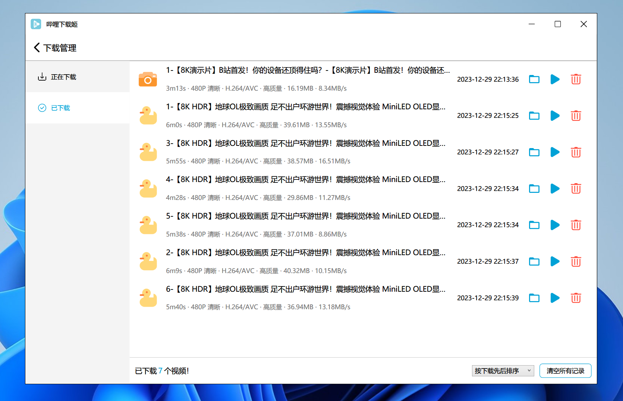Select title of 2-【8K HDR】 video
Screen dimensions: 623x401
(306, 253)
